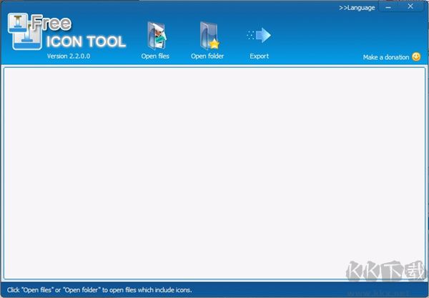429x298 pixels.
Task: Click the smiley face donation icon
Action: 416,56
